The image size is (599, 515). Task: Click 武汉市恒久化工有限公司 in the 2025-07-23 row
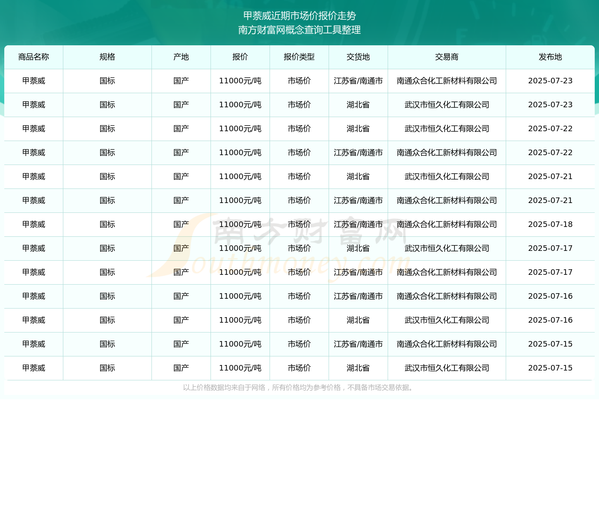pos(447,105)
